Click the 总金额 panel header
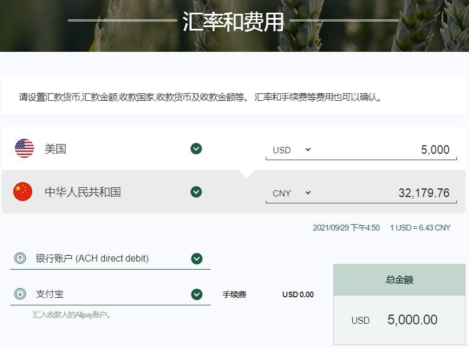This screenshot has width=469, height=348. point(399,280)
